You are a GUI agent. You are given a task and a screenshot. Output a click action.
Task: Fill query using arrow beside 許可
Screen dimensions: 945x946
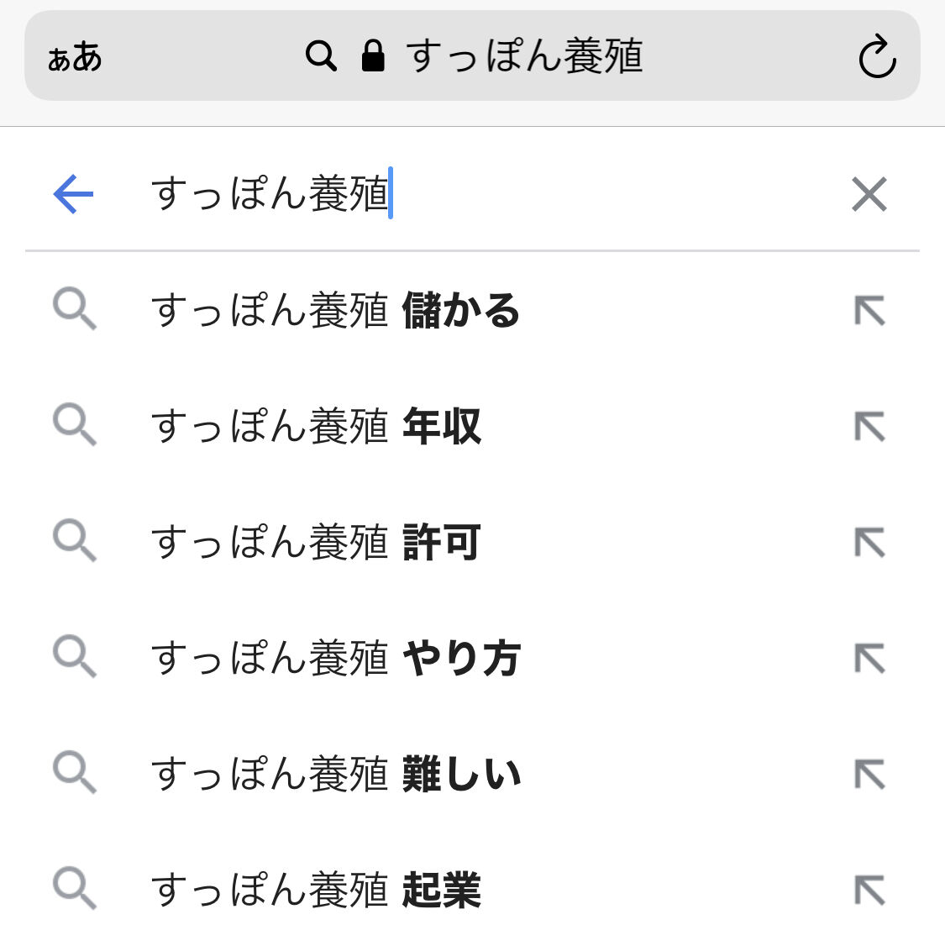pos(869,543)
